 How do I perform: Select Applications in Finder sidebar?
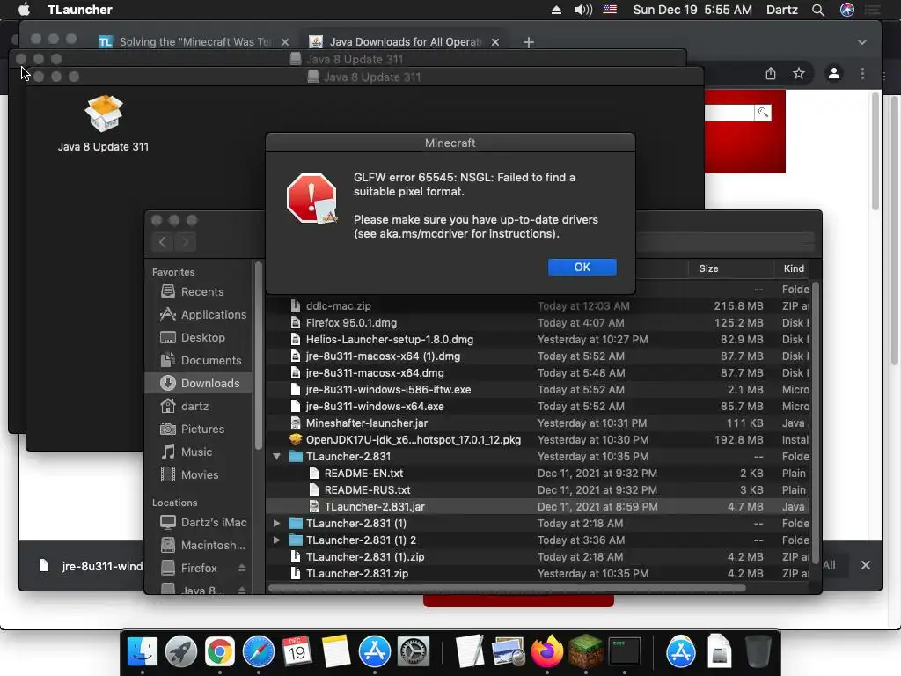click(198, 314)
